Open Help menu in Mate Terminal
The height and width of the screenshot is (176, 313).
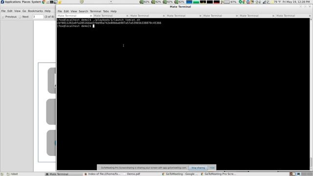pos(113,11)
